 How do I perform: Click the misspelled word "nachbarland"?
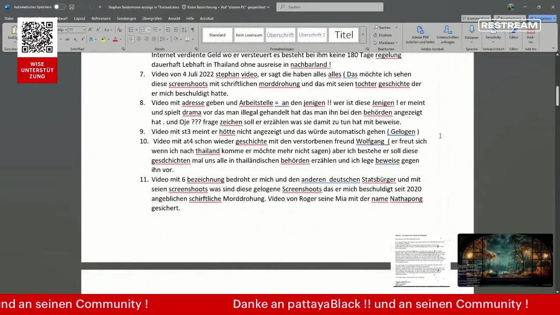309,65
